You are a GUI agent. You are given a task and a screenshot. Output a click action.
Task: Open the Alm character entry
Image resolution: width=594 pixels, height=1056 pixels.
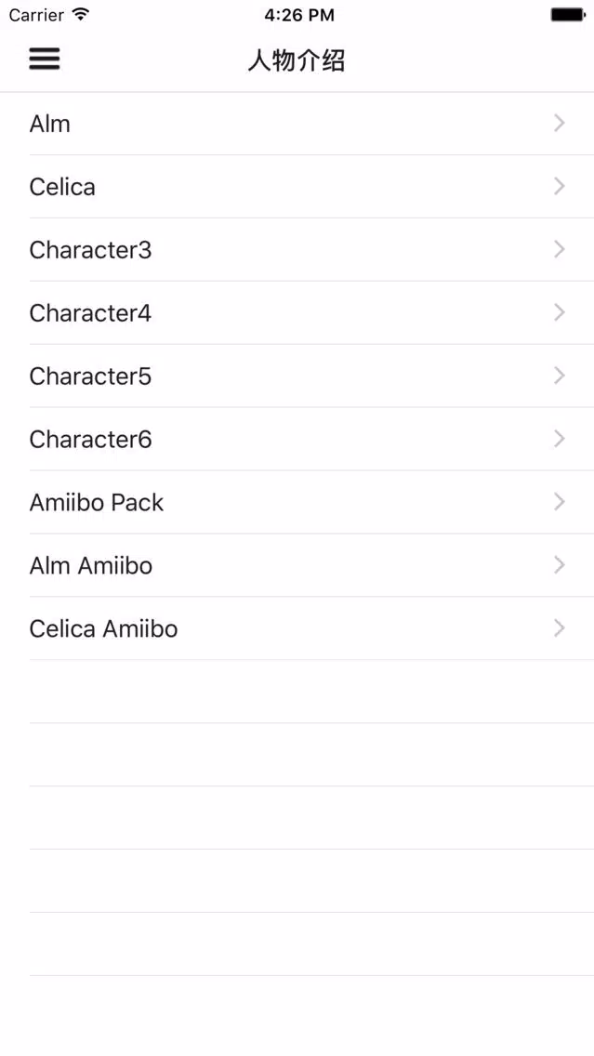(x=297, y=124)
